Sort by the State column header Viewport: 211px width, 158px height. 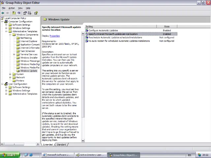(167, 26)
